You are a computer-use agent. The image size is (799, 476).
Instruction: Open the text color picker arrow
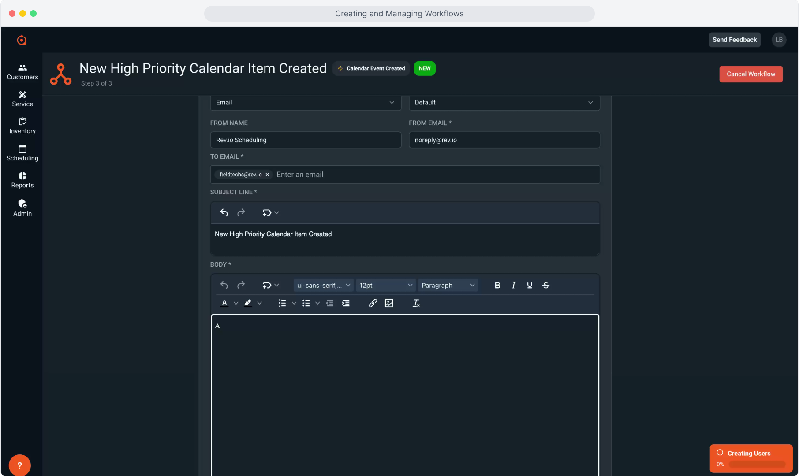pyautogui.click(x=236, y=303)
